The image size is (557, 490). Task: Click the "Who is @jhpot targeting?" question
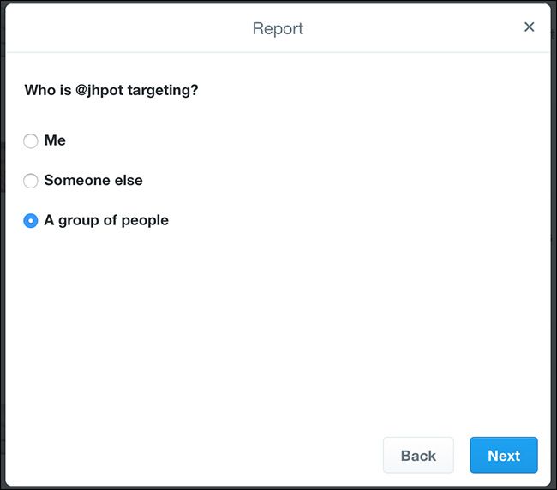tap(111, 89)
